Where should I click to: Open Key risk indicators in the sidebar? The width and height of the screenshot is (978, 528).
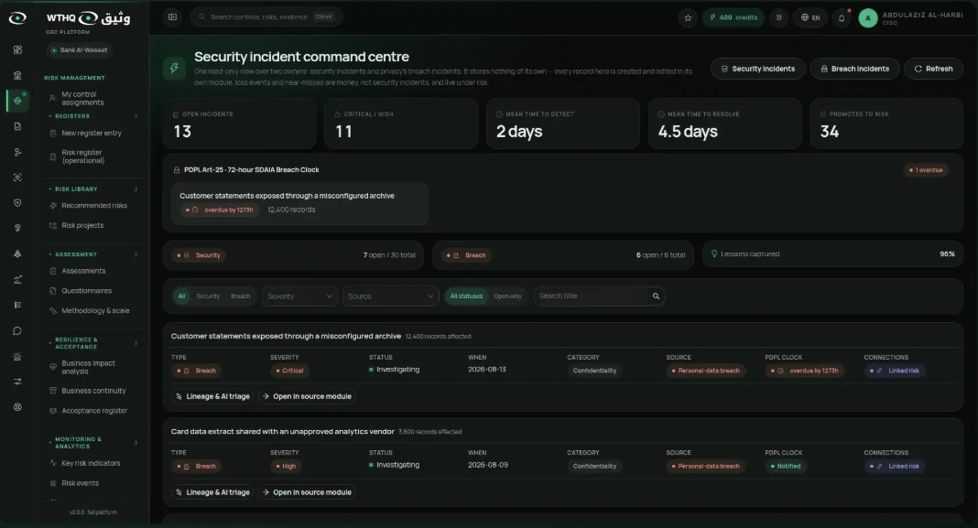(x=93, y=463)
